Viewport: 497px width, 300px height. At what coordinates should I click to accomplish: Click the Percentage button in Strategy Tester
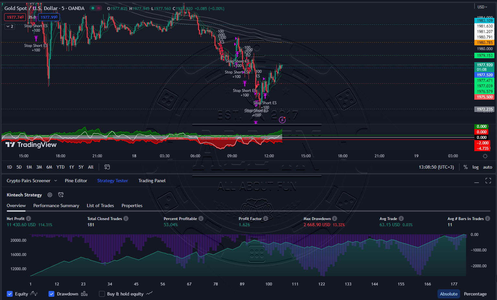pyautogui.click(x=475, y=294)
